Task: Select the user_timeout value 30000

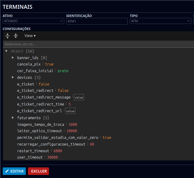Action: pos(52,157)
